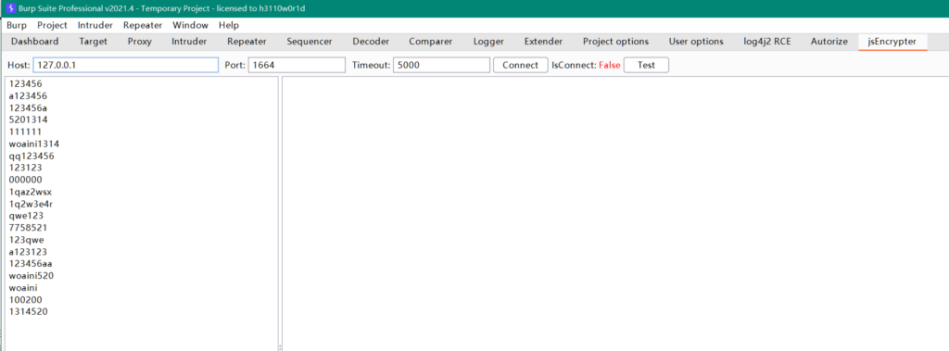Switch to the Dashboard tab
Image resolution: width=949 pixels, height=351 pixels.
tap(35, 42)
